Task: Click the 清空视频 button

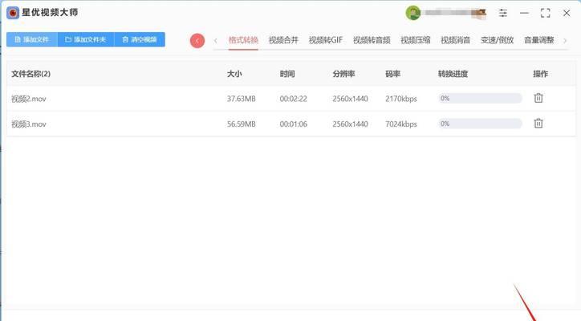Action: [x=140, y=39]
